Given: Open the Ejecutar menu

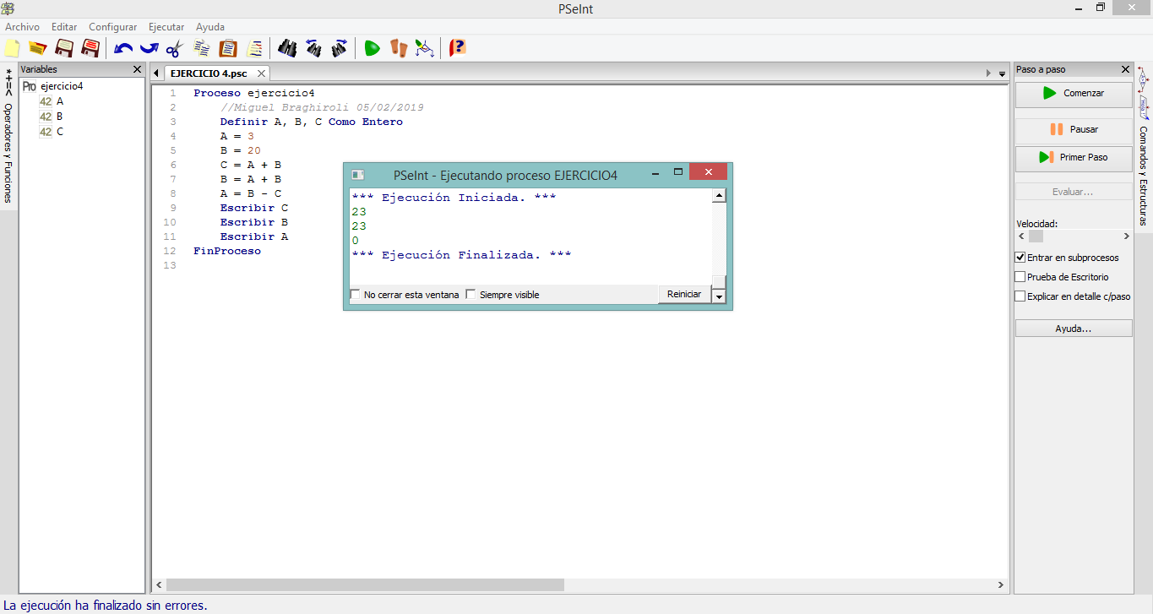Looking at the screenshot, I should click(x=166, y=26).
